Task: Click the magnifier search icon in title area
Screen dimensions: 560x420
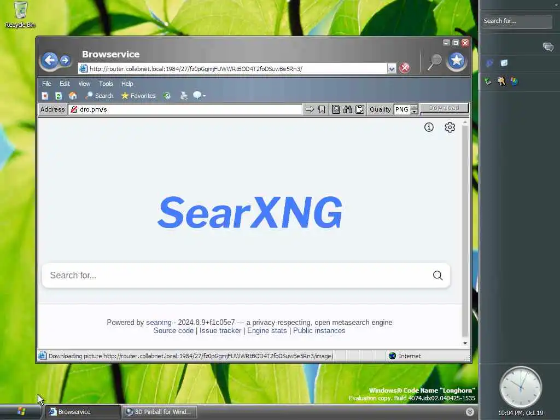Action: click(x=435, y=62)
